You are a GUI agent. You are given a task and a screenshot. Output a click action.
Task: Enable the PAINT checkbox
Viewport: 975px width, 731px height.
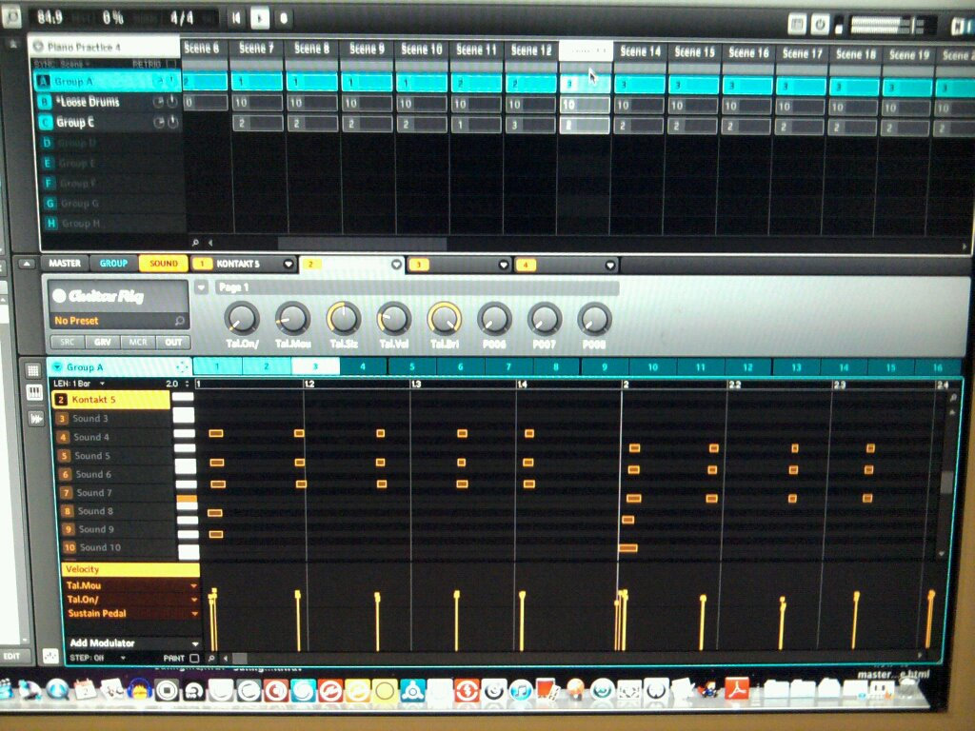click(x=195, y=658)
